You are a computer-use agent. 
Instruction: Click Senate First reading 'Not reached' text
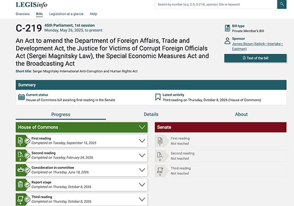(180, 143)
